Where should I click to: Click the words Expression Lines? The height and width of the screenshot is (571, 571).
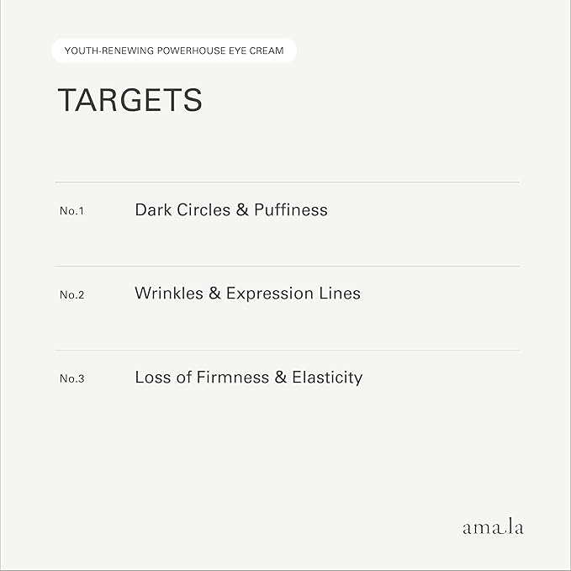(293, 293)
